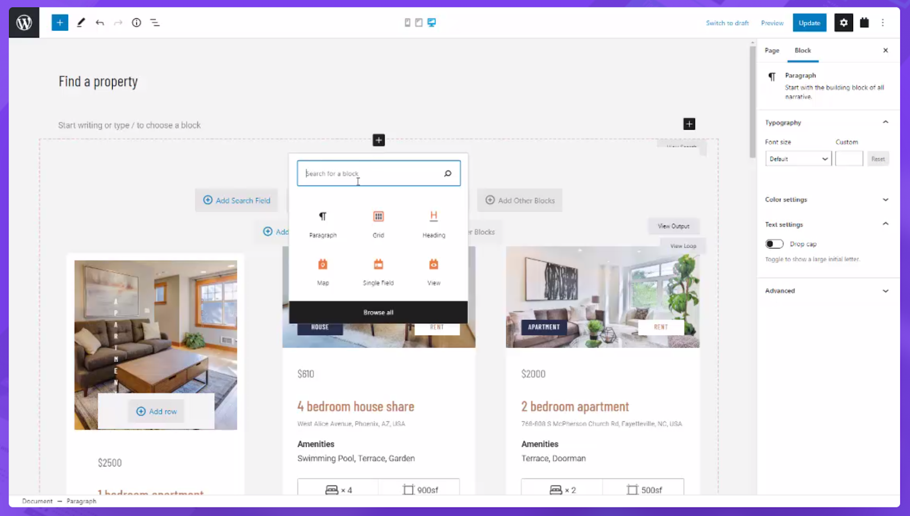Click Add Other Blocks button
Image resolution: width=910 pixels, height=516 pixels.
pyautogui.click(x=520, y=201)
